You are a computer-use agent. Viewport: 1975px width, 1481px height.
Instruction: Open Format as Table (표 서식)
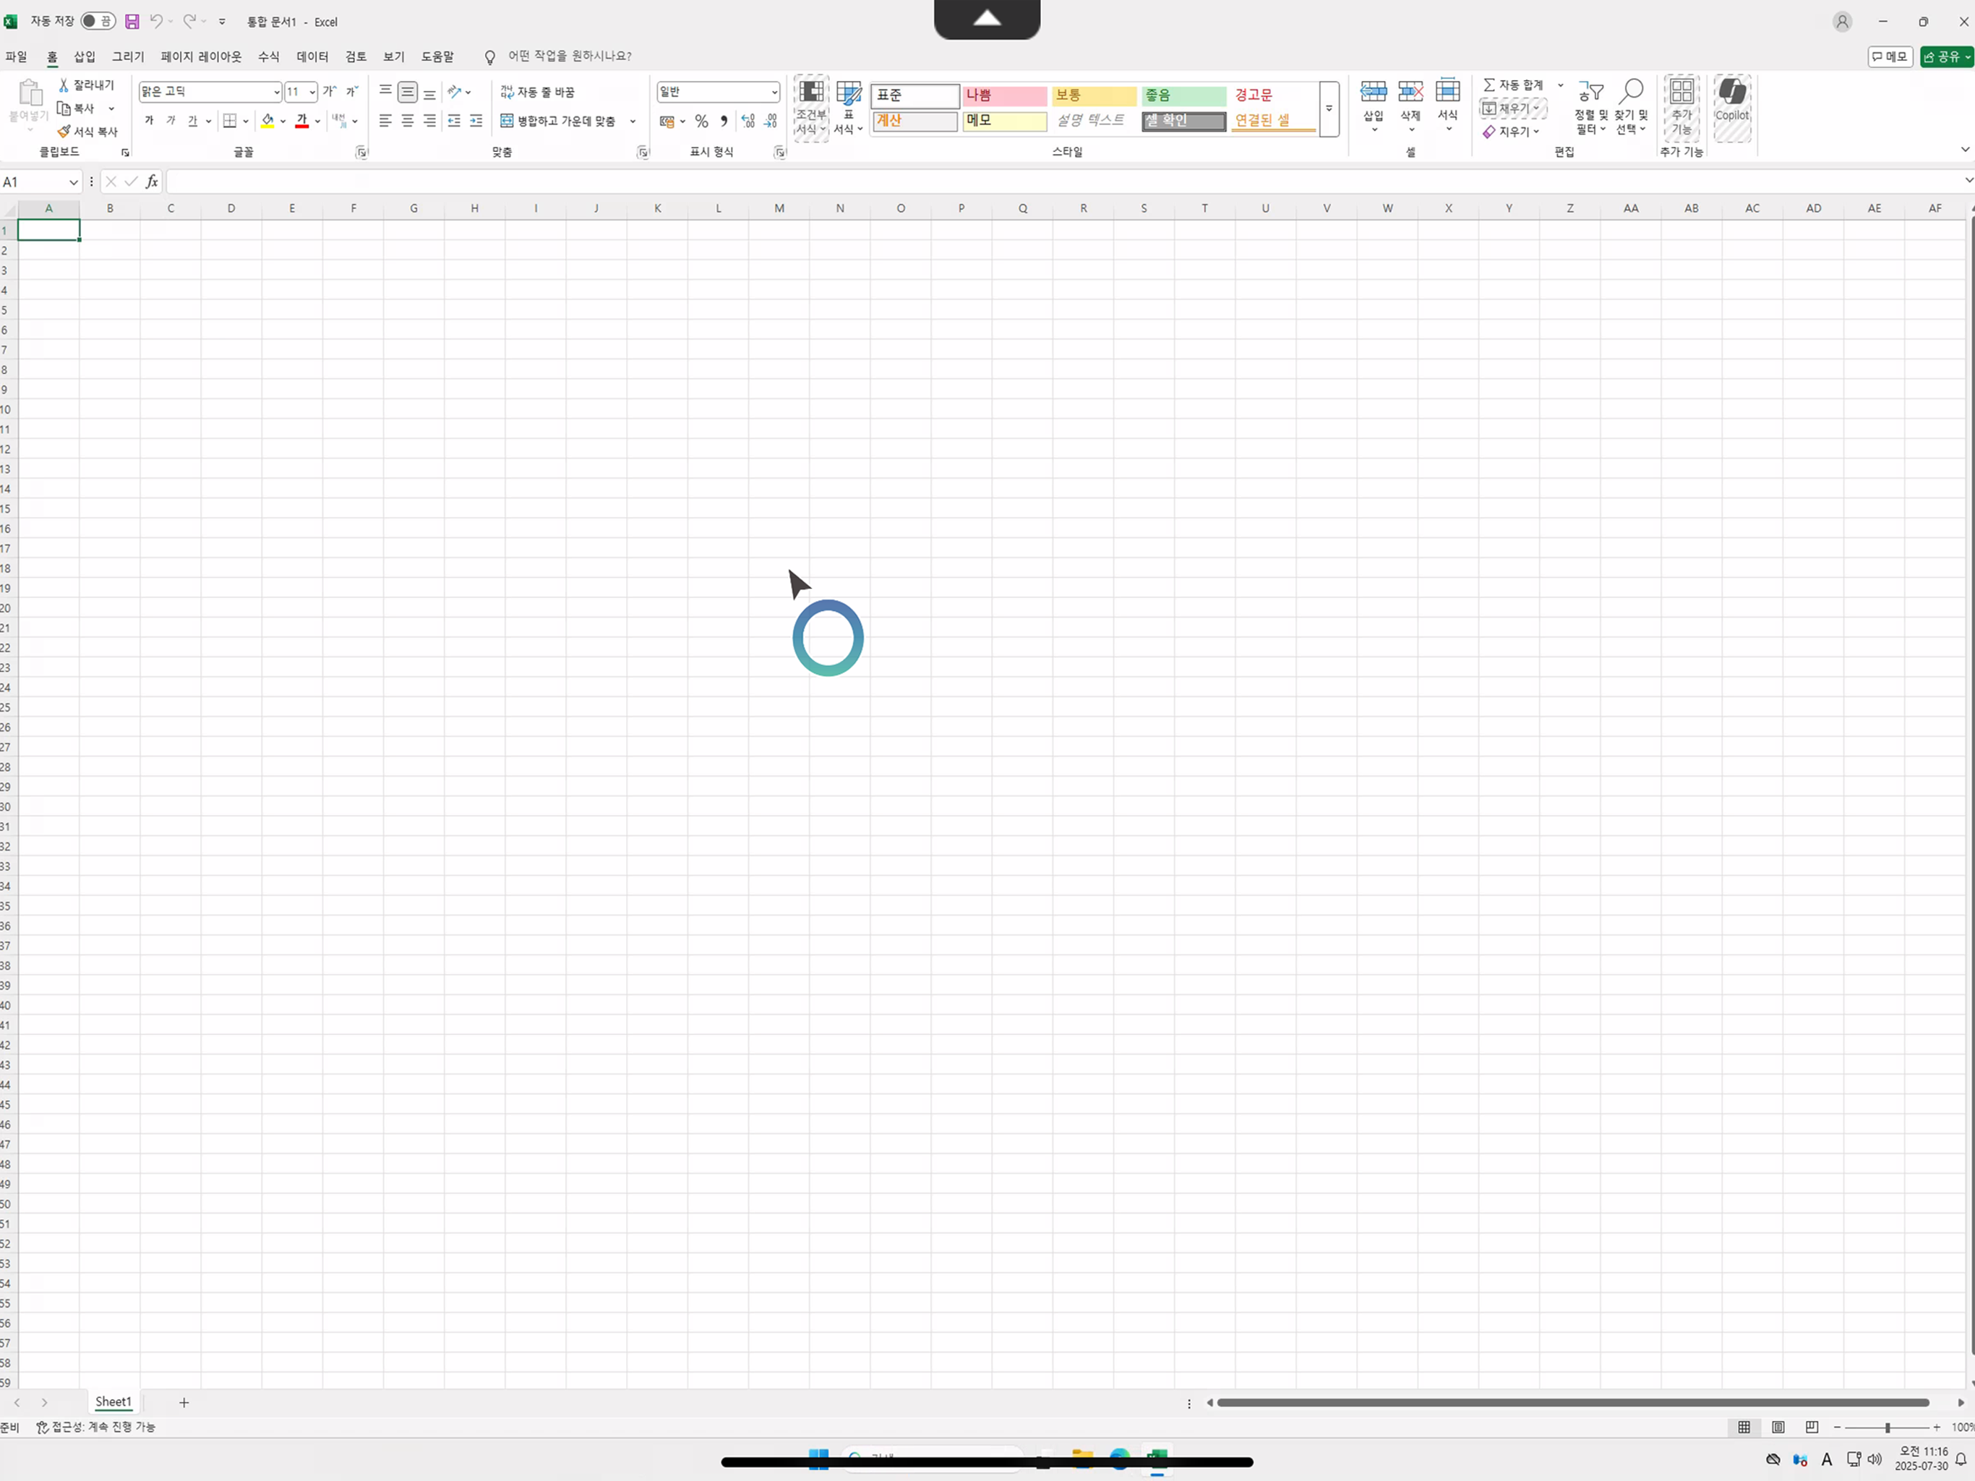click(848, 108)
